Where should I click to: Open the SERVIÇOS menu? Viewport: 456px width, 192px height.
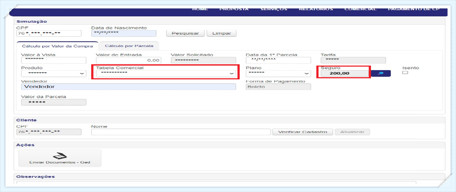[x=274, y=9]
